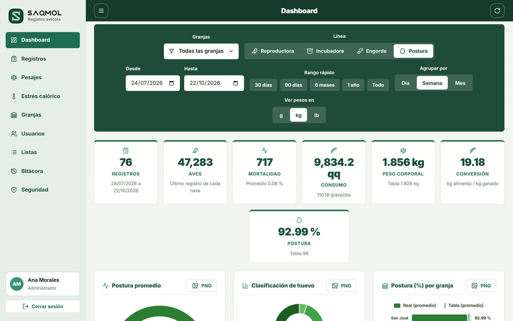Select Engorde line
The height and width of the screenshot is (321, 513).
point(372,51)
